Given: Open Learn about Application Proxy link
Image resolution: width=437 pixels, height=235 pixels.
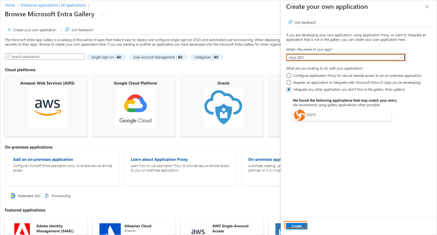Looking at the screenshot, I should pyautogui.click(x=159, y=159).
